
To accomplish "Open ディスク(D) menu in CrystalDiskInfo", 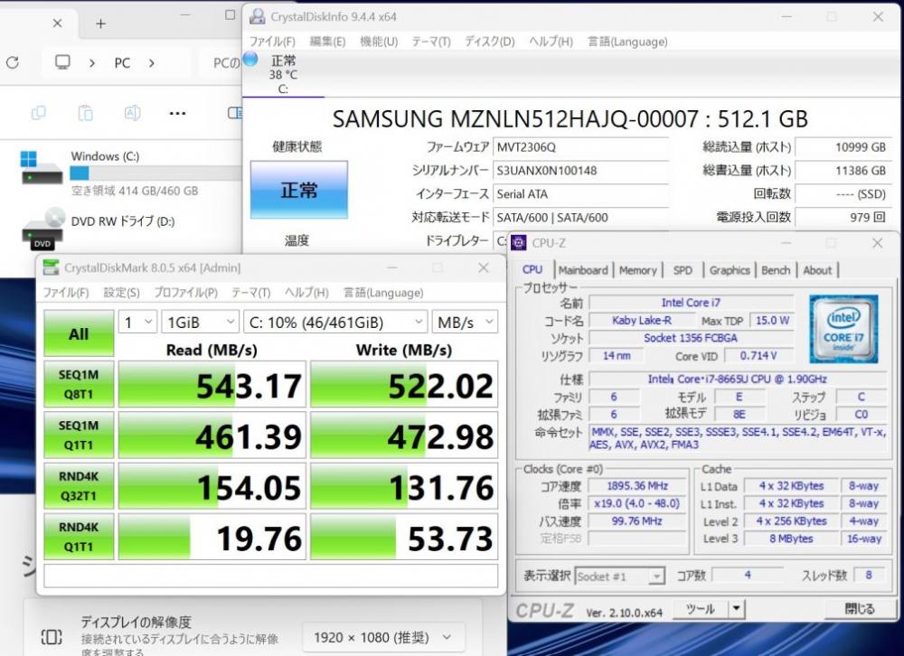I will pyautogui.click(x=490, y=42).
